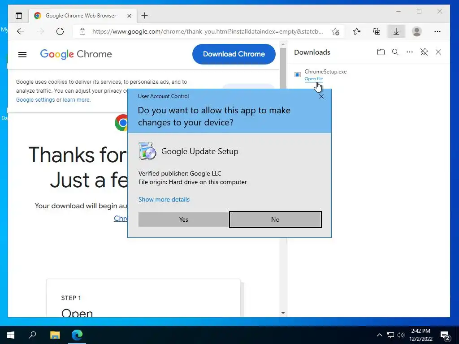This screenshot has height=344, width=459.
Task: Click the address bar URL
Action: 208,31
